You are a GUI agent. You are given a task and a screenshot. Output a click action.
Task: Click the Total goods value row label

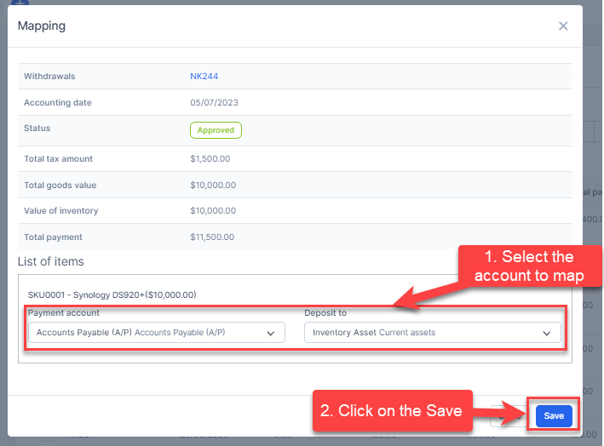click(x=60, y=186)
